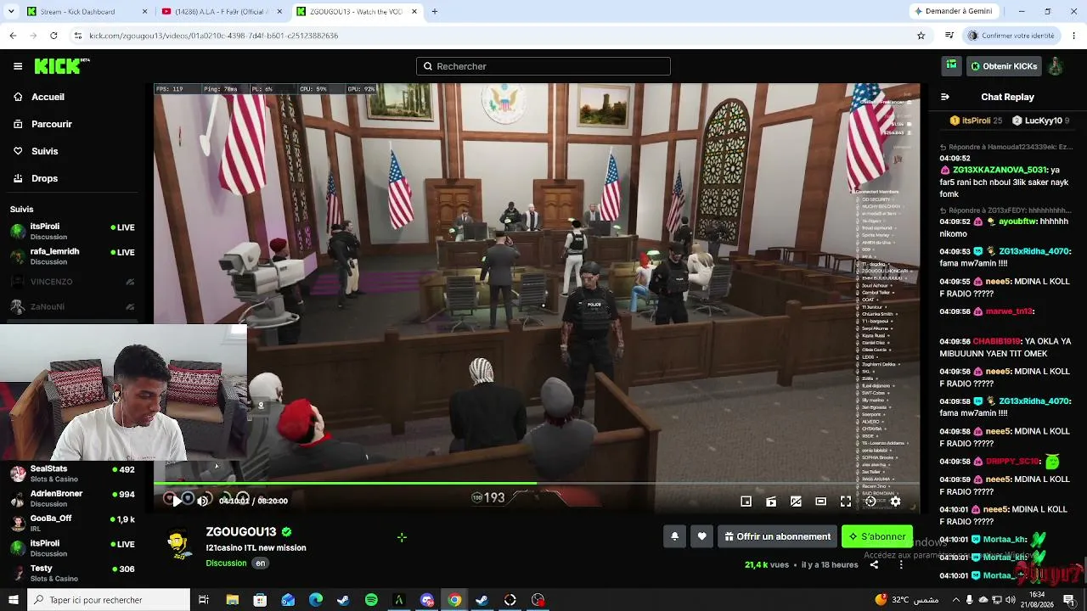Click the S'abonner button
This screenshot has height=611, width=1087.
point(876,536)
